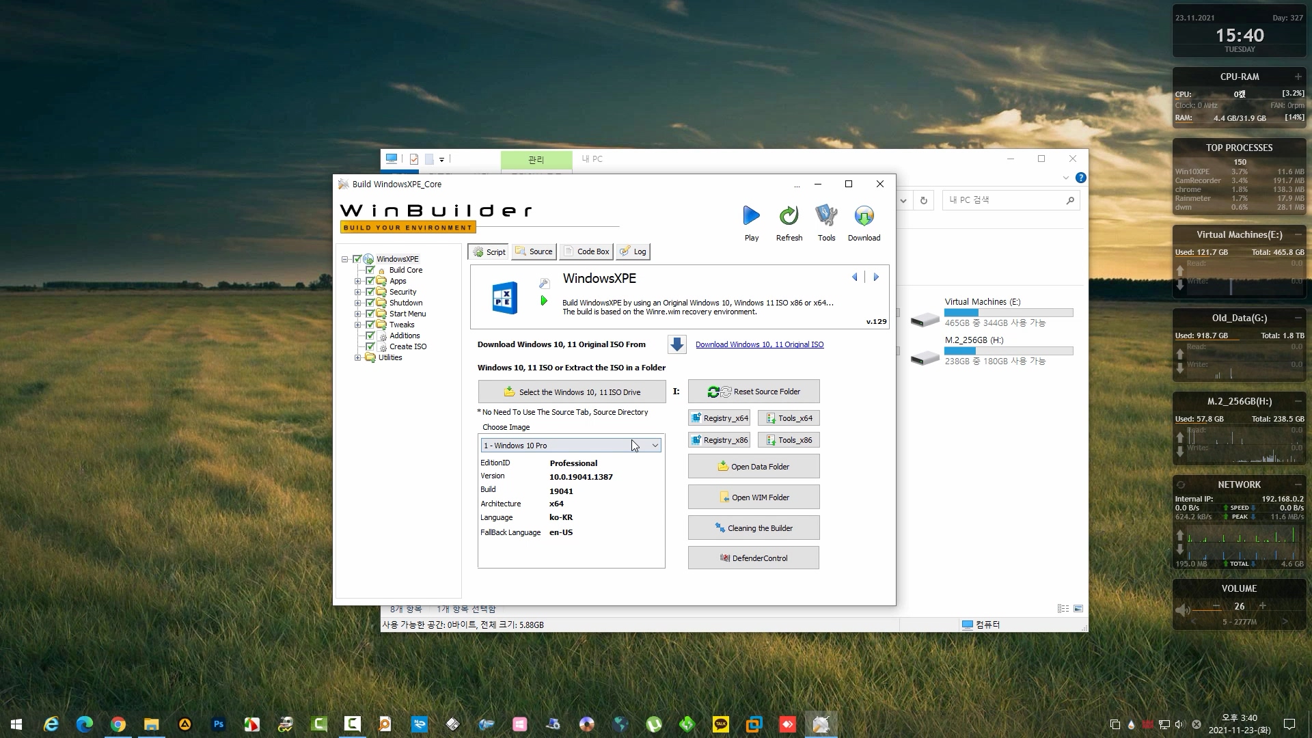The height and width of the screenshot is (738, 1312).
Task: Switch to the Log tab
Action: [x=633, y=251]
